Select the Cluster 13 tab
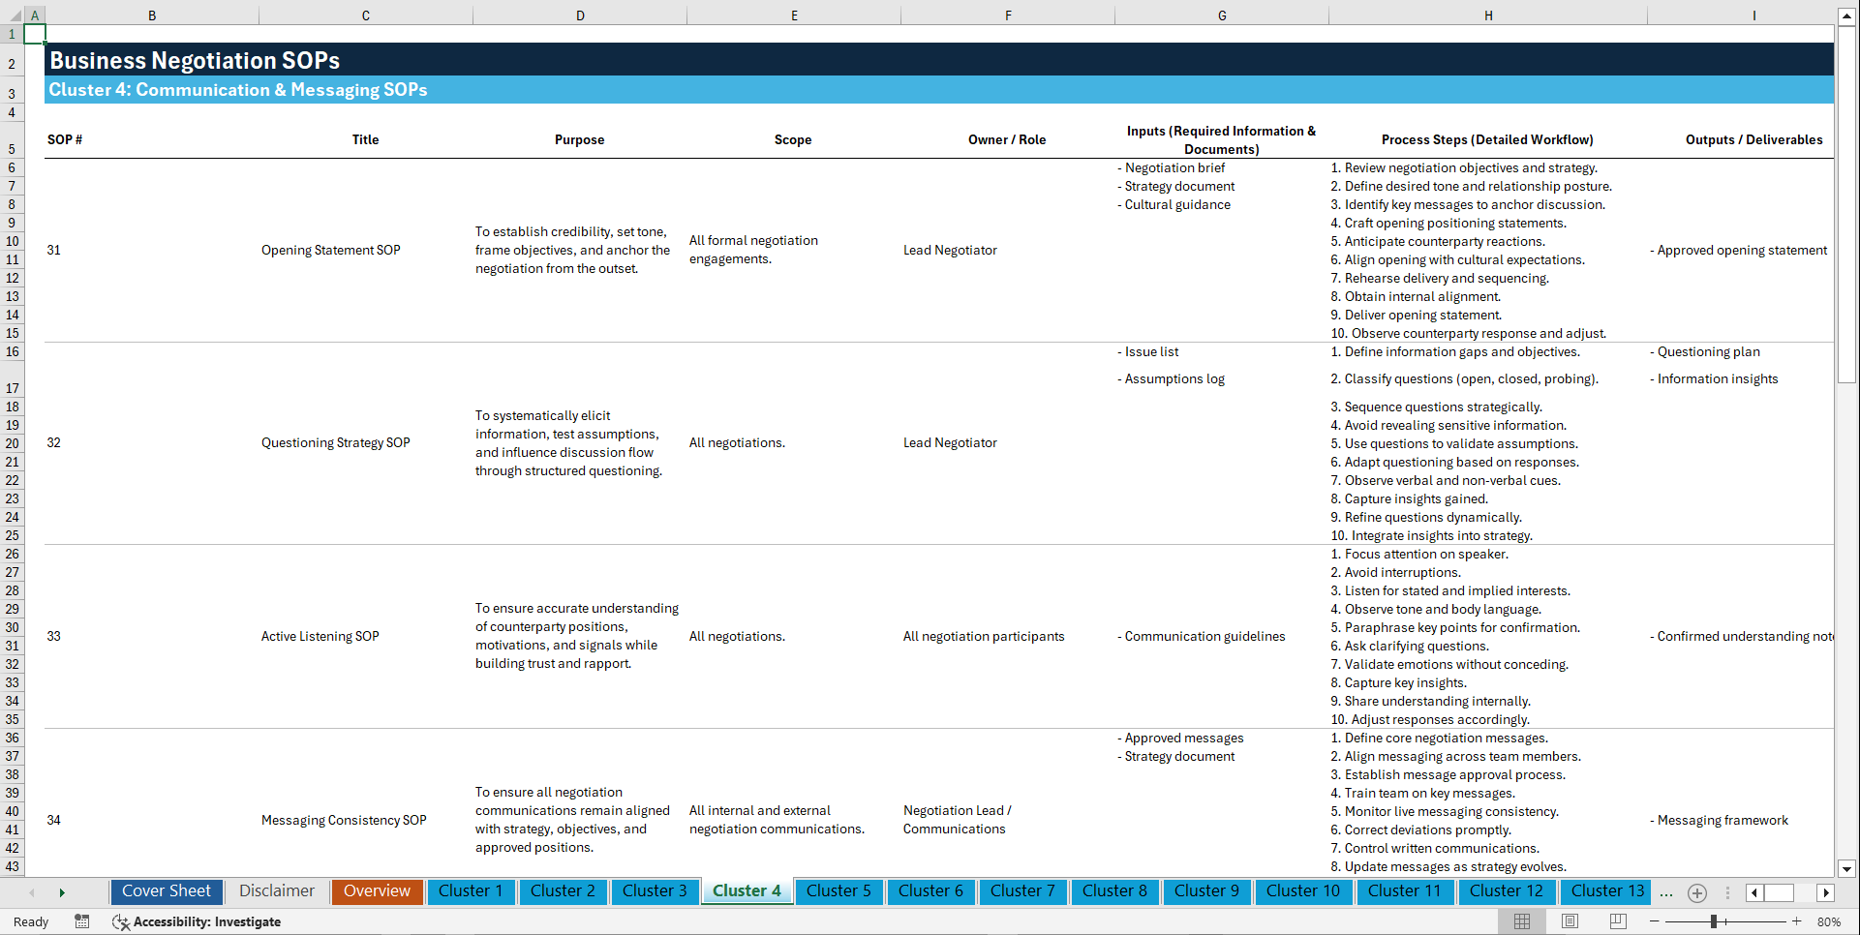Screen dimensions: 1860x935 click(1605, 891)
